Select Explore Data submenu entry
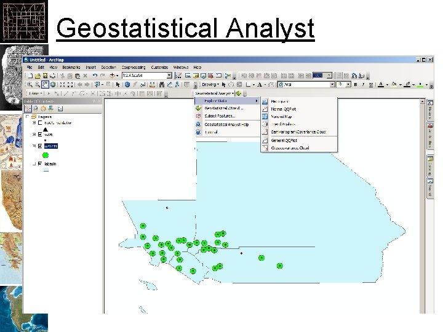443x332 pixels. (227, 101)
